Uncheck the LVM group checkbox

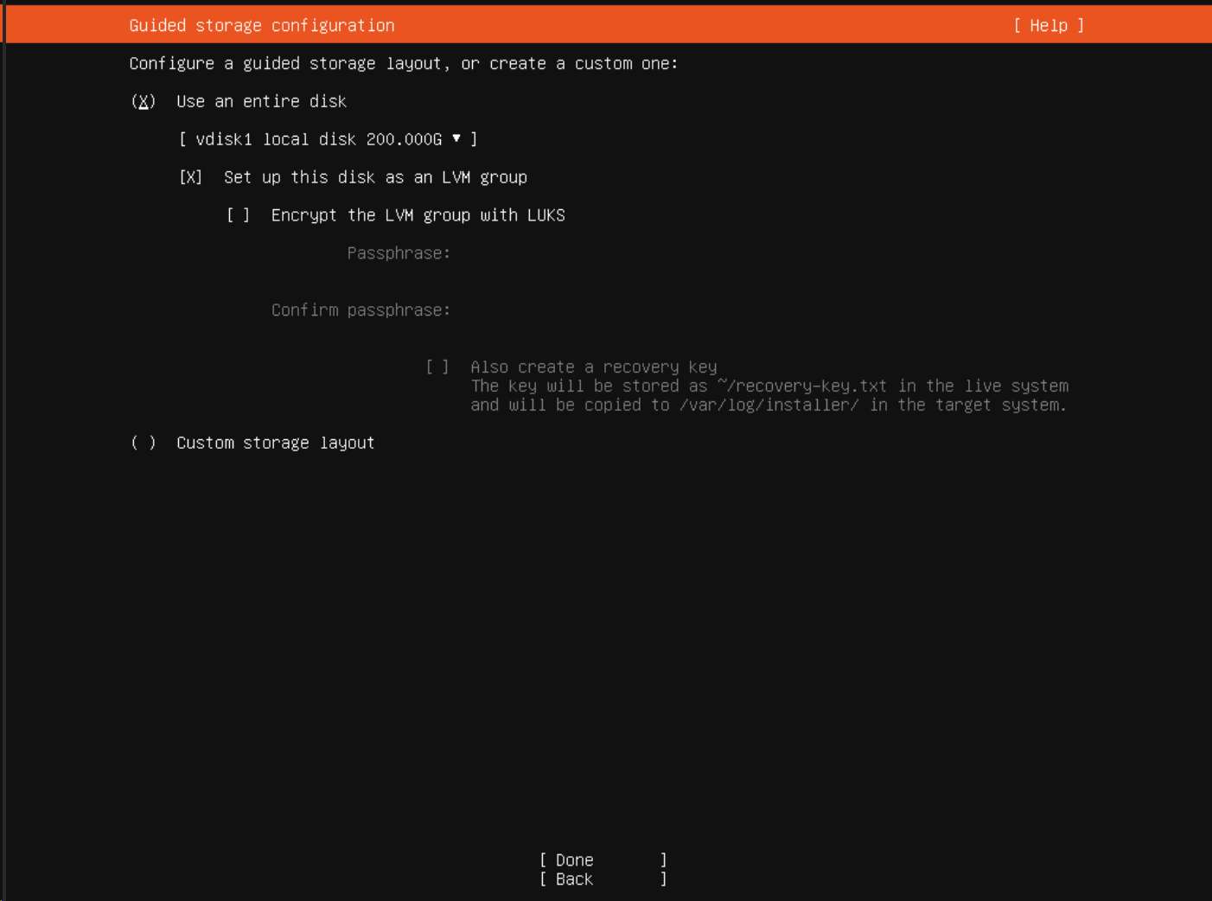(x=191, y=177)
